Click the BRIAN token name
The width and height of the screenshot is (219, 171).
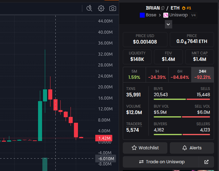click(x=153, y=8)
